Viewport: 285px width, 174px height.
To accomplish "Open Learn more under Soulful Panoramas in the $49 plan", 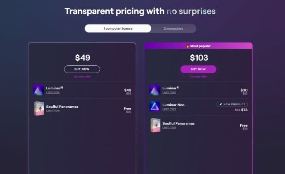I will click(53, 110).
